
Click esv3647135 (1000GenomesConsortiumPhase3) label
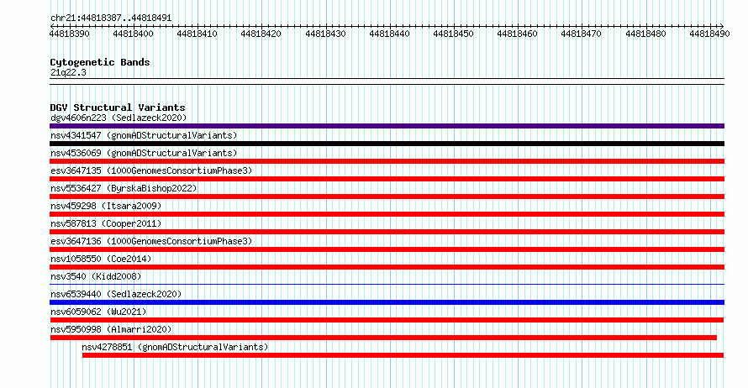tap(151, 170)
